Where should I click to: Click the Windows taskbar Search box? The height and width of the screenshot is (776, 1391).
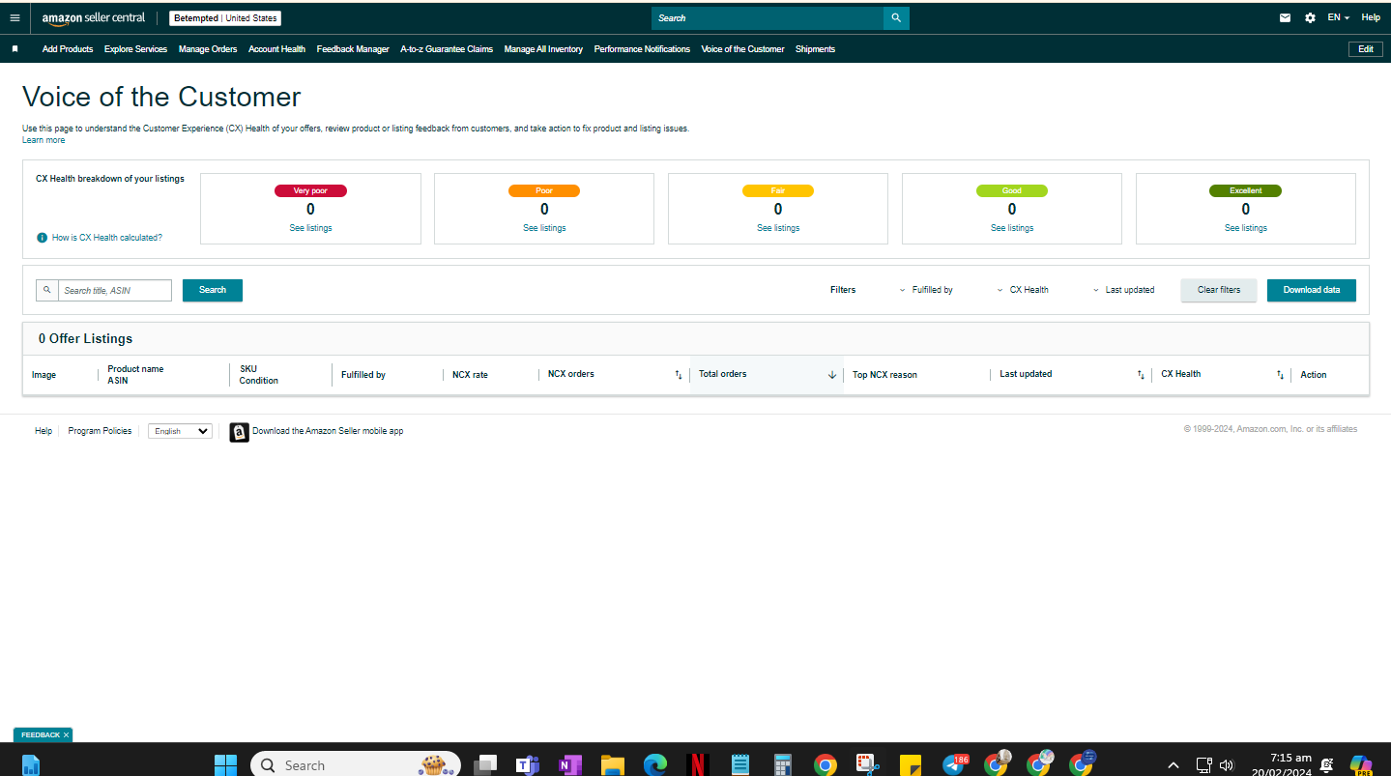click(x=356, y=764)
